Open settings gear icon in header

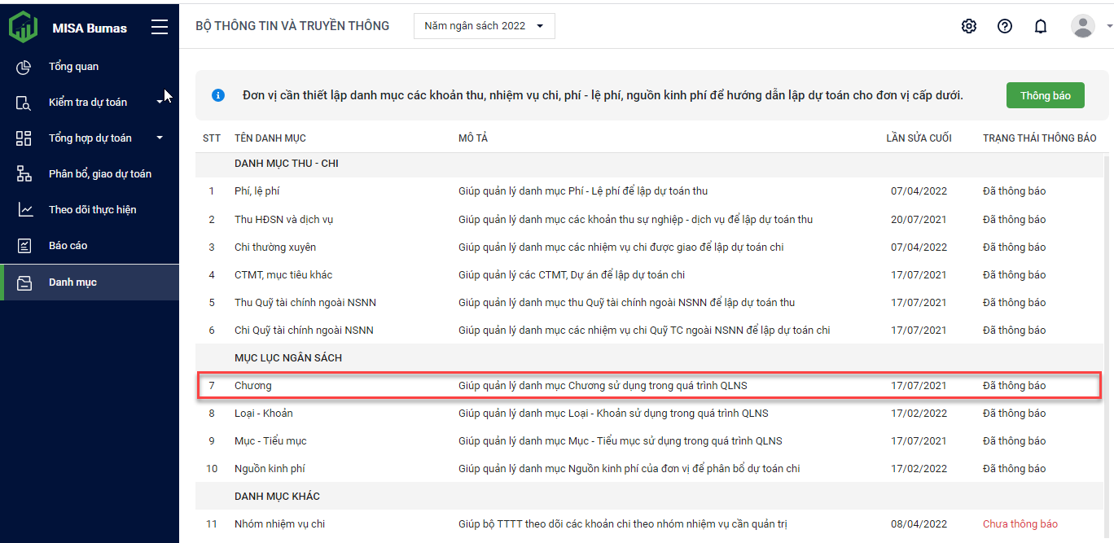[968, 26]
